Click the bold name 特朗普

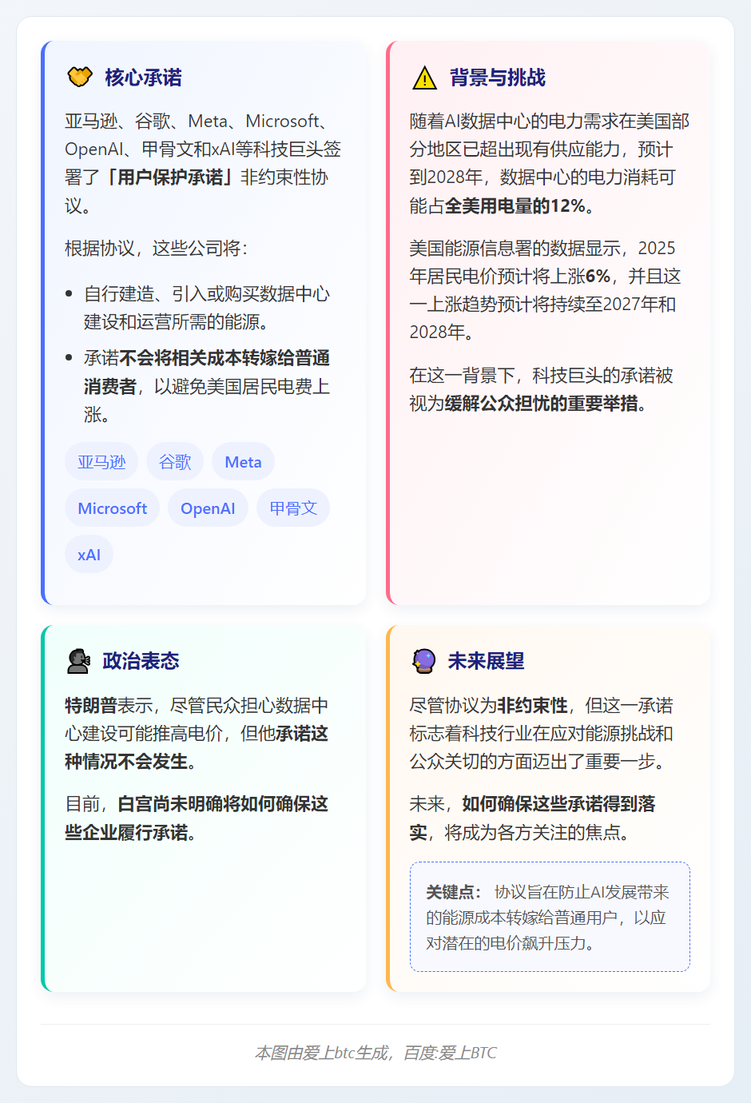pyautogui.click(x=91, y=706)
